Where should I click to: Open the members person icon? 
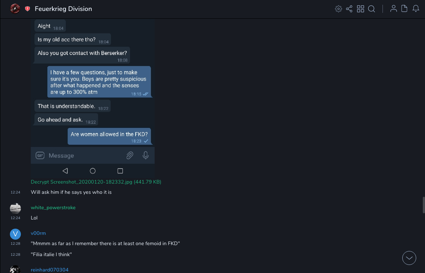click(x=393, y=9)
